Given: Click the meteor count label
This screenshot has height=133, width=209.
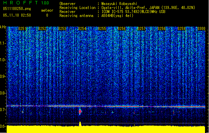Looking at the screenshot, I should (47, 10).
